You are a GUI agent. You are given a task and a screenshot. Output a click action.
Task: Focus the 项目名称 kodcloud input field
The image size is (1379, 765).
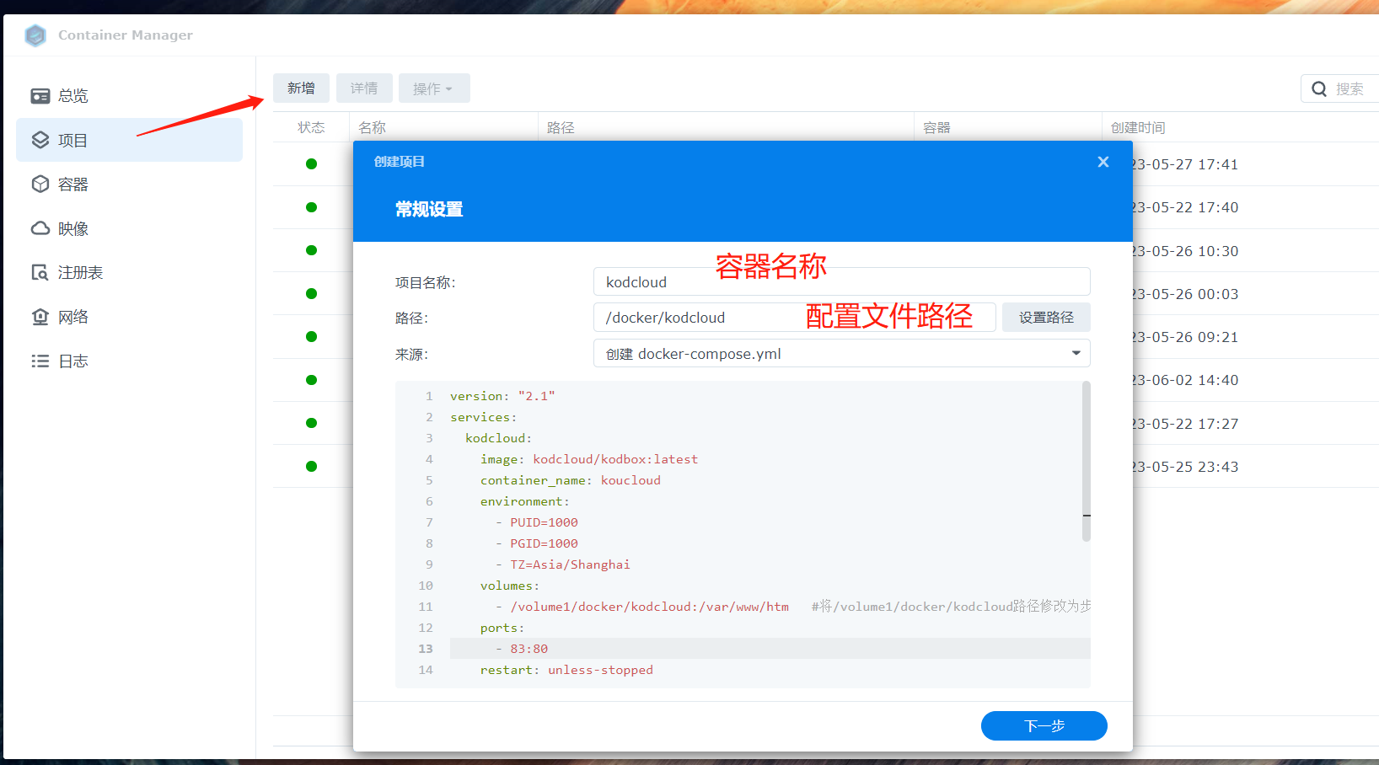[841, 281]
